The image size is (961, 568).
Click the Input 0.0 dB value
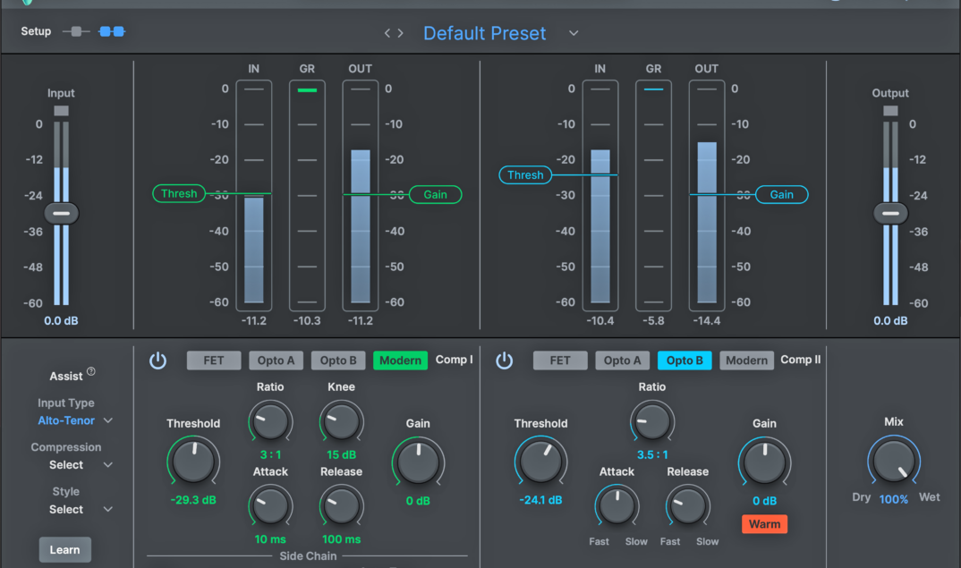pyautogui.click(x=61, y=320)
